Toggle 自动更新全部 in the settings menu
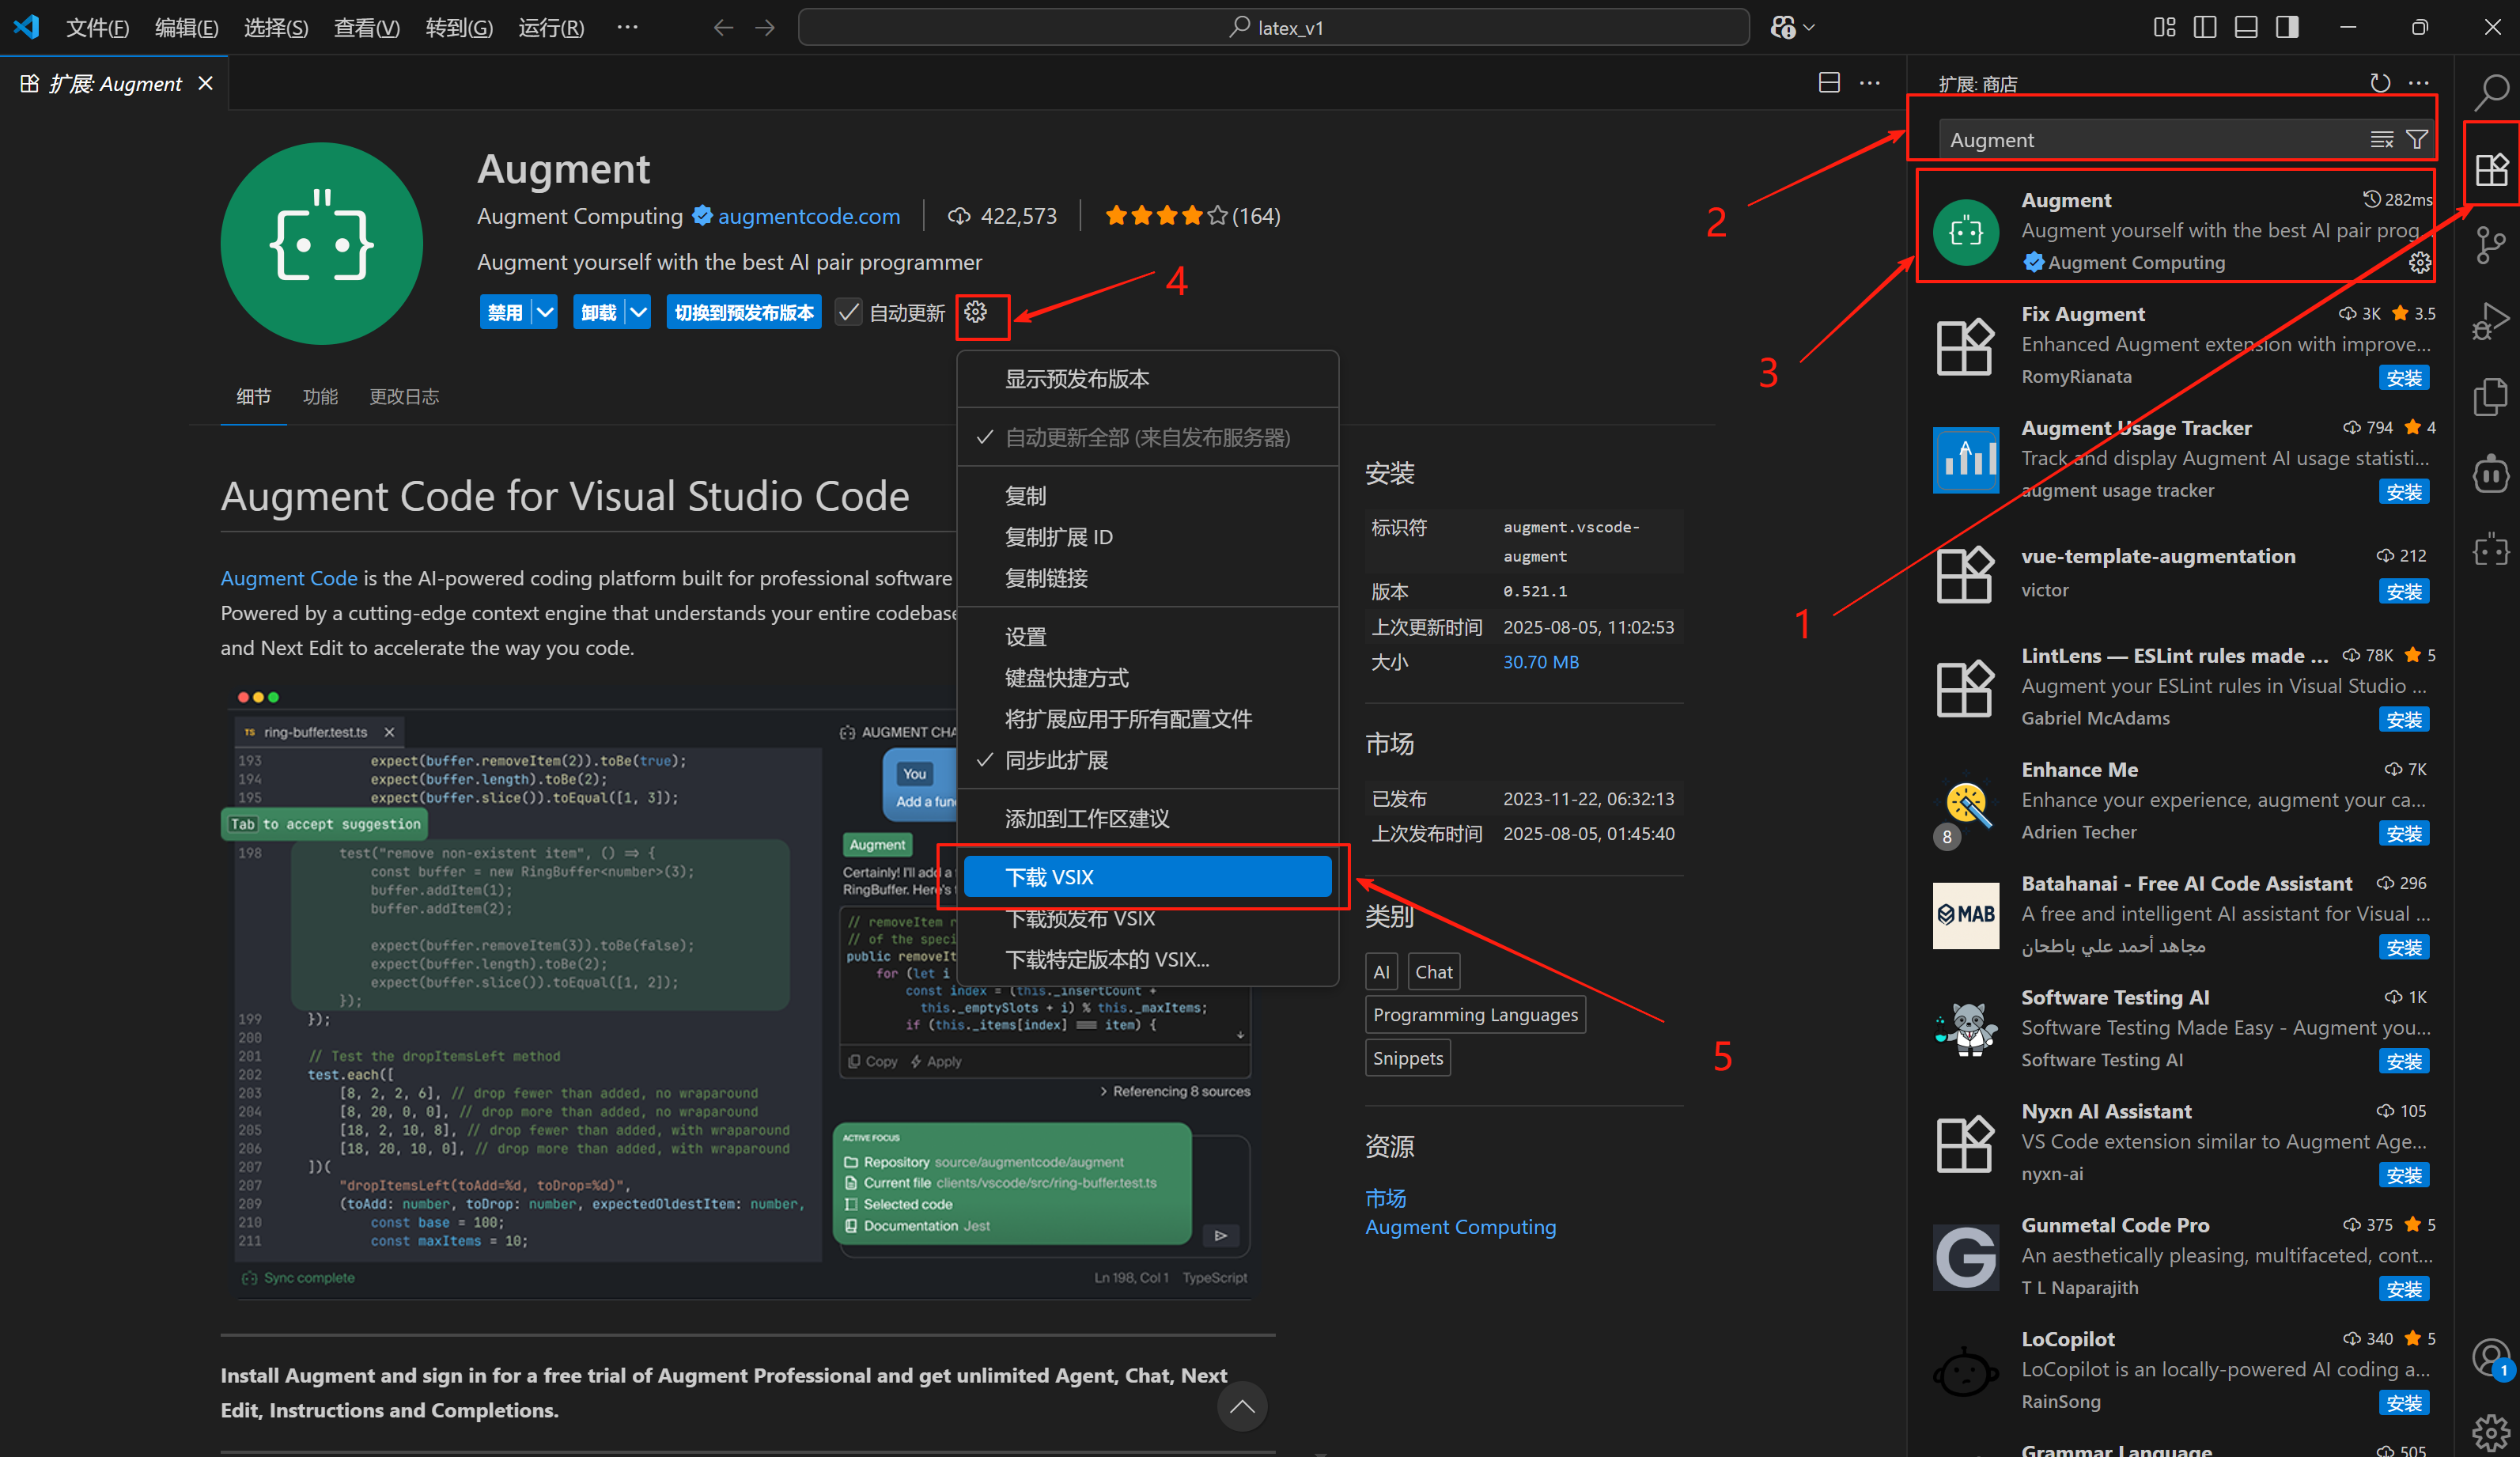The image size is (2520, 1457). 1147,437
